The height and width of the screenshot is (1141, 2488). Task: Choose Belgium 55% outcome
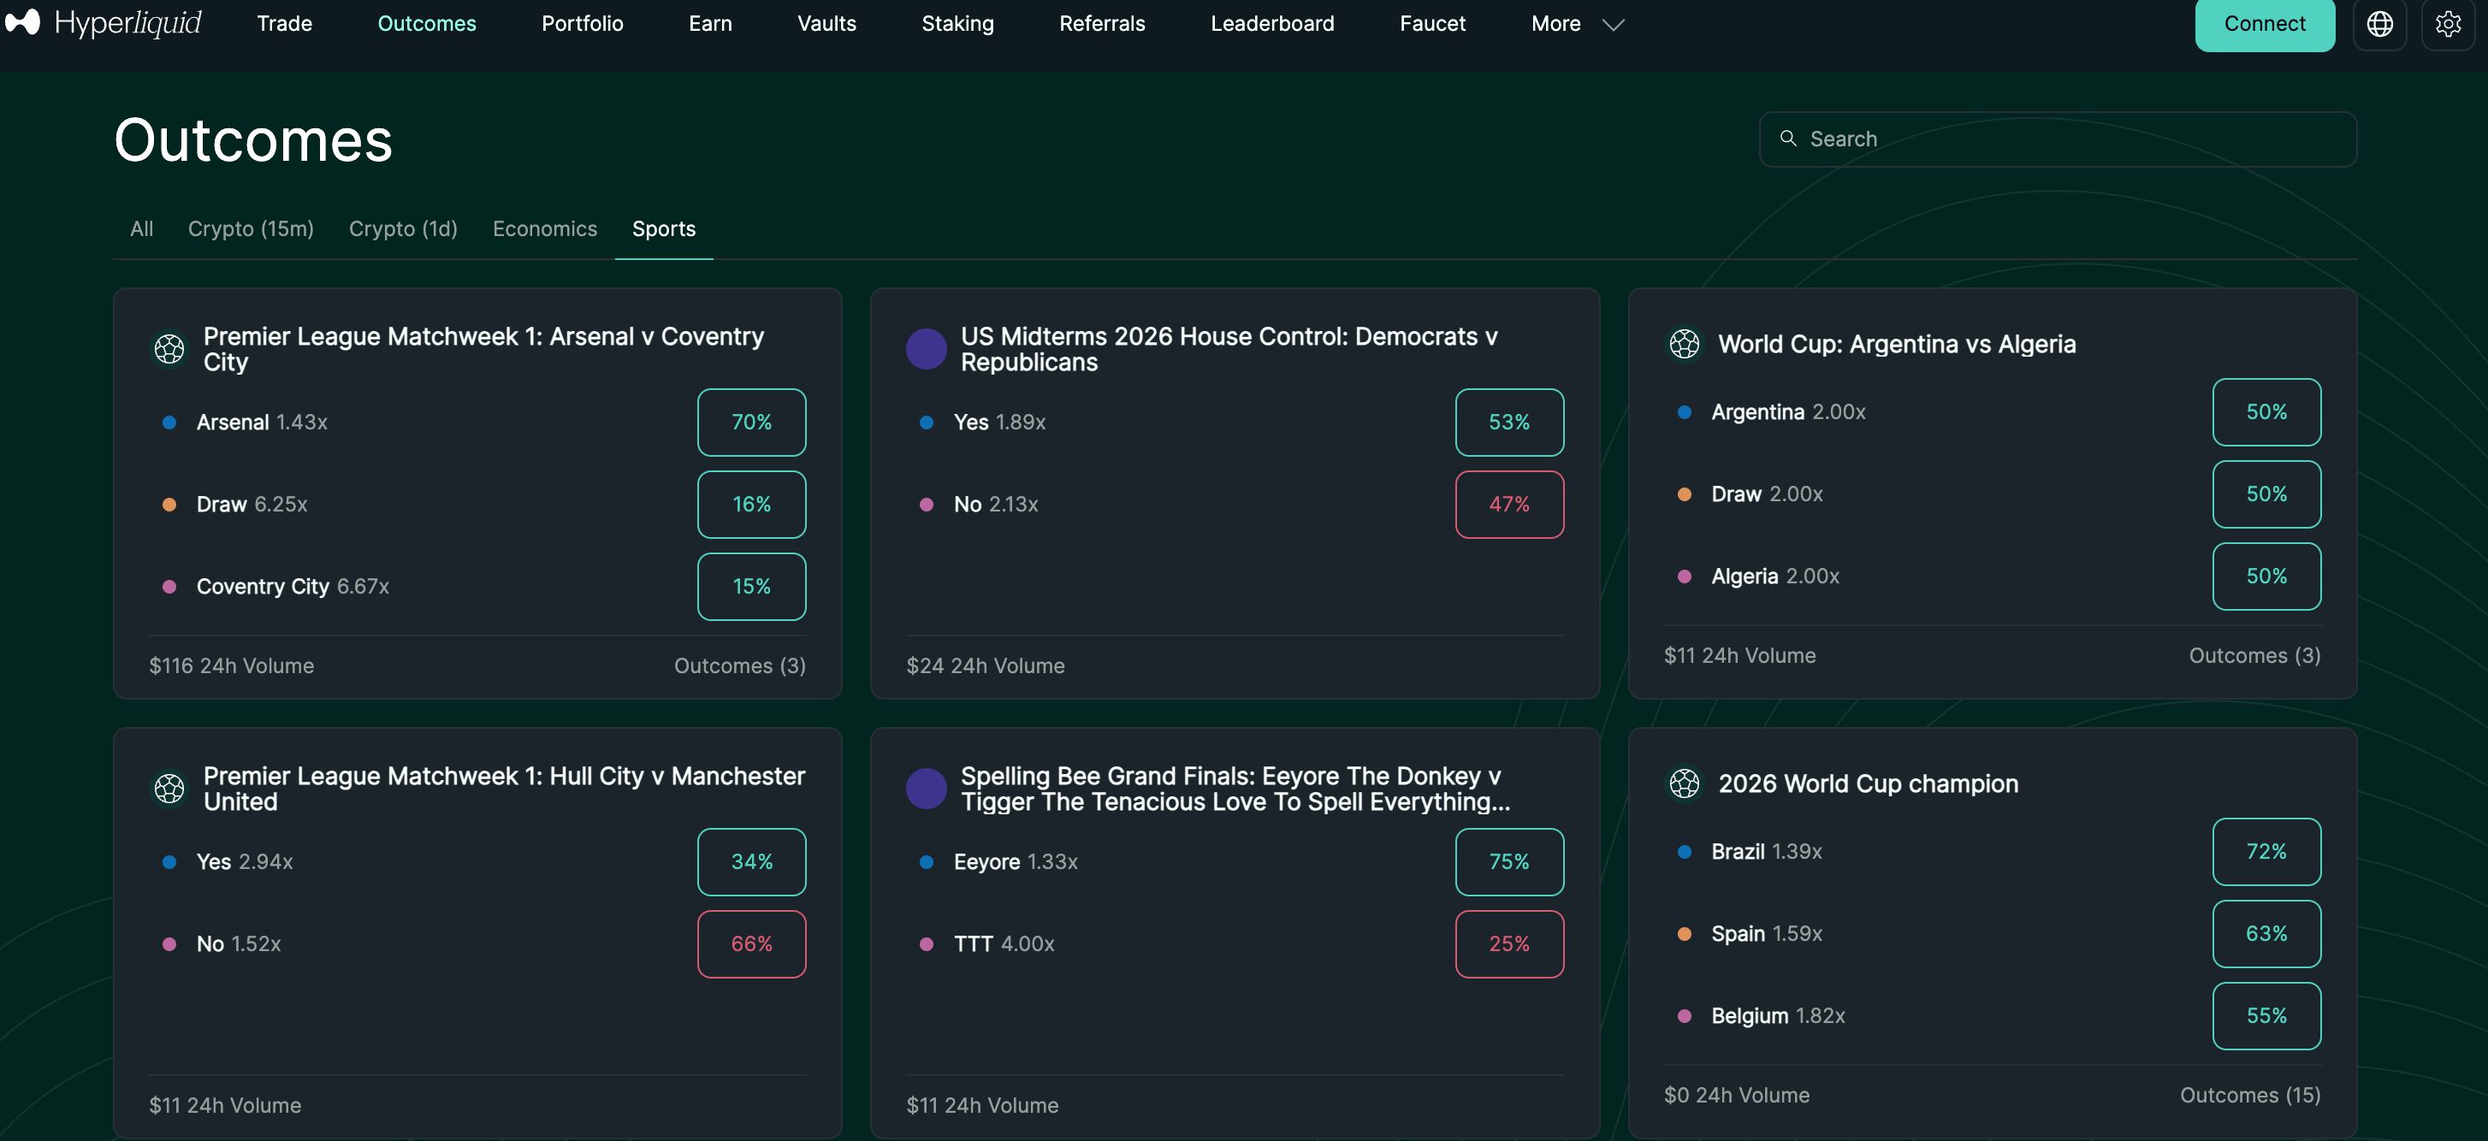pyautogui.click(x=2266, y=1015)
